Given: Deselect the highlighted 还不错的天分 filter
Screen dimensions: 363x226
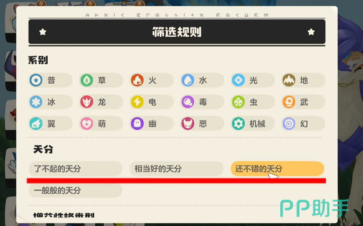Looking at the screenshot, I should (277, 169).
